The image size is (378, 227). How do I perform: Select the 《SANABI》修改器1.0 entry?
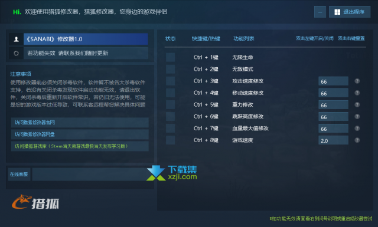click(x=86, y=39)
